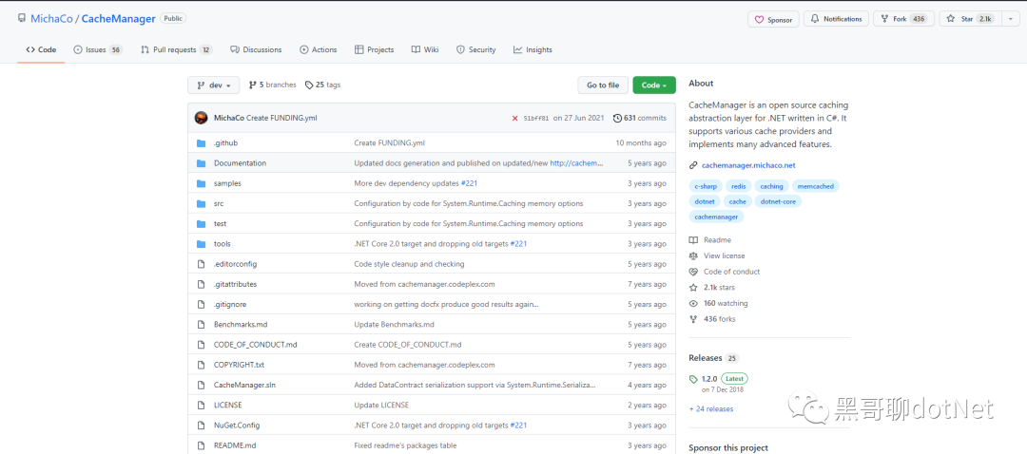Click the failed status red X icon
Screen dimensions: 1027x454
[514, 119]
